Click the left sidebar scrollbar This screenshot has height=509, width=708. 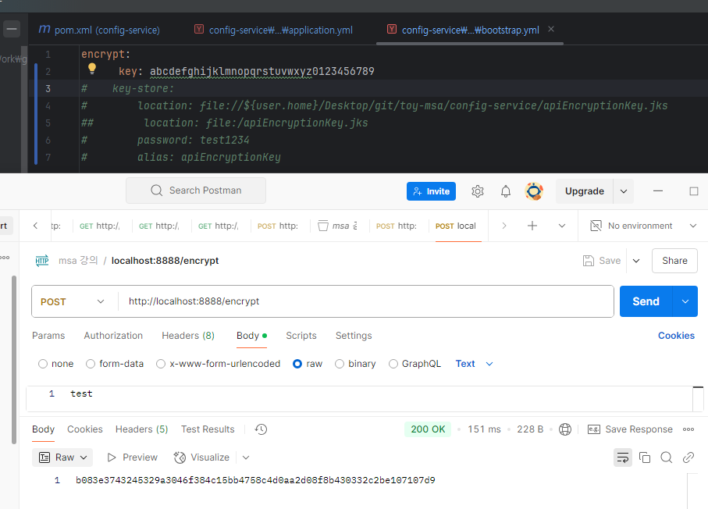14,359
